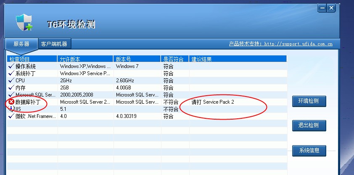Select the 系统补丁 row label
The height and width of the screenshot is (175, 354).
(25, 73)
